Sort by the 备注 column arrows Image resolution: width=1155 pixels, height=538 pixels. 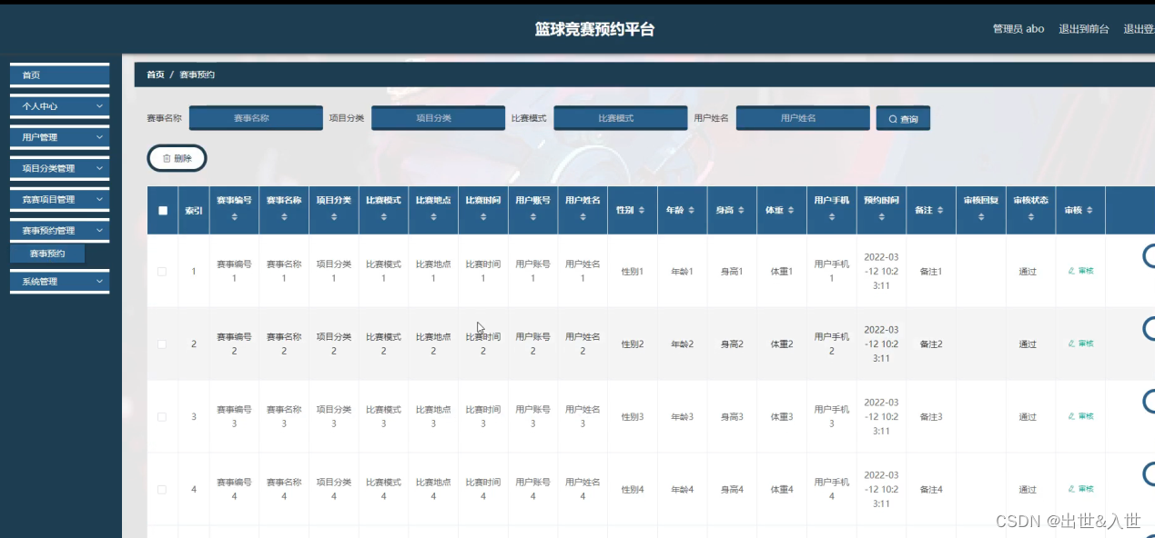click(x=941, y=210)
